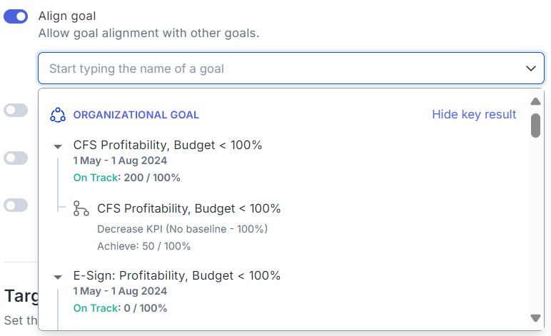Click the organizational goal circles icon
The height and width of the screenshot is (336, 551).
pos(58,115)
